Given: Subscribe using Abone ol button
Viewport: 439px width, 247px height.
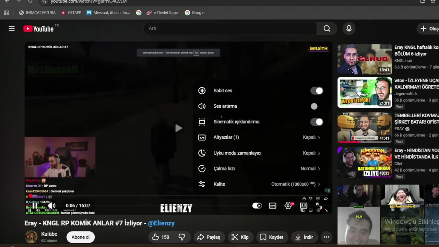Looking at the screenshot, I should (x=81, y=237).
